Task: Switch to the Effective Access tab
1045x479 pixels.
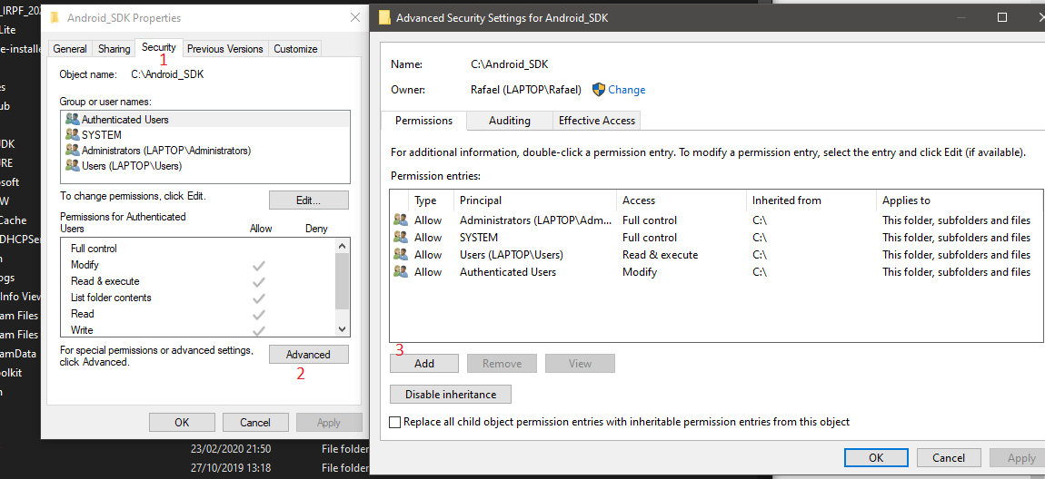Action: point(597,121)
